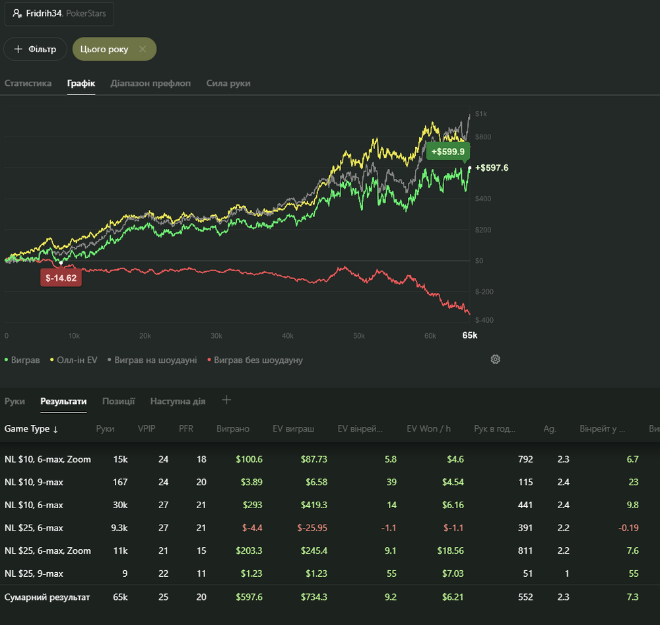The height and width of the screenshot is (625, 660).
Task: Toggle the Олл-ін EV yellow legend
Action: pyautogui.click(x=73, y=360)
